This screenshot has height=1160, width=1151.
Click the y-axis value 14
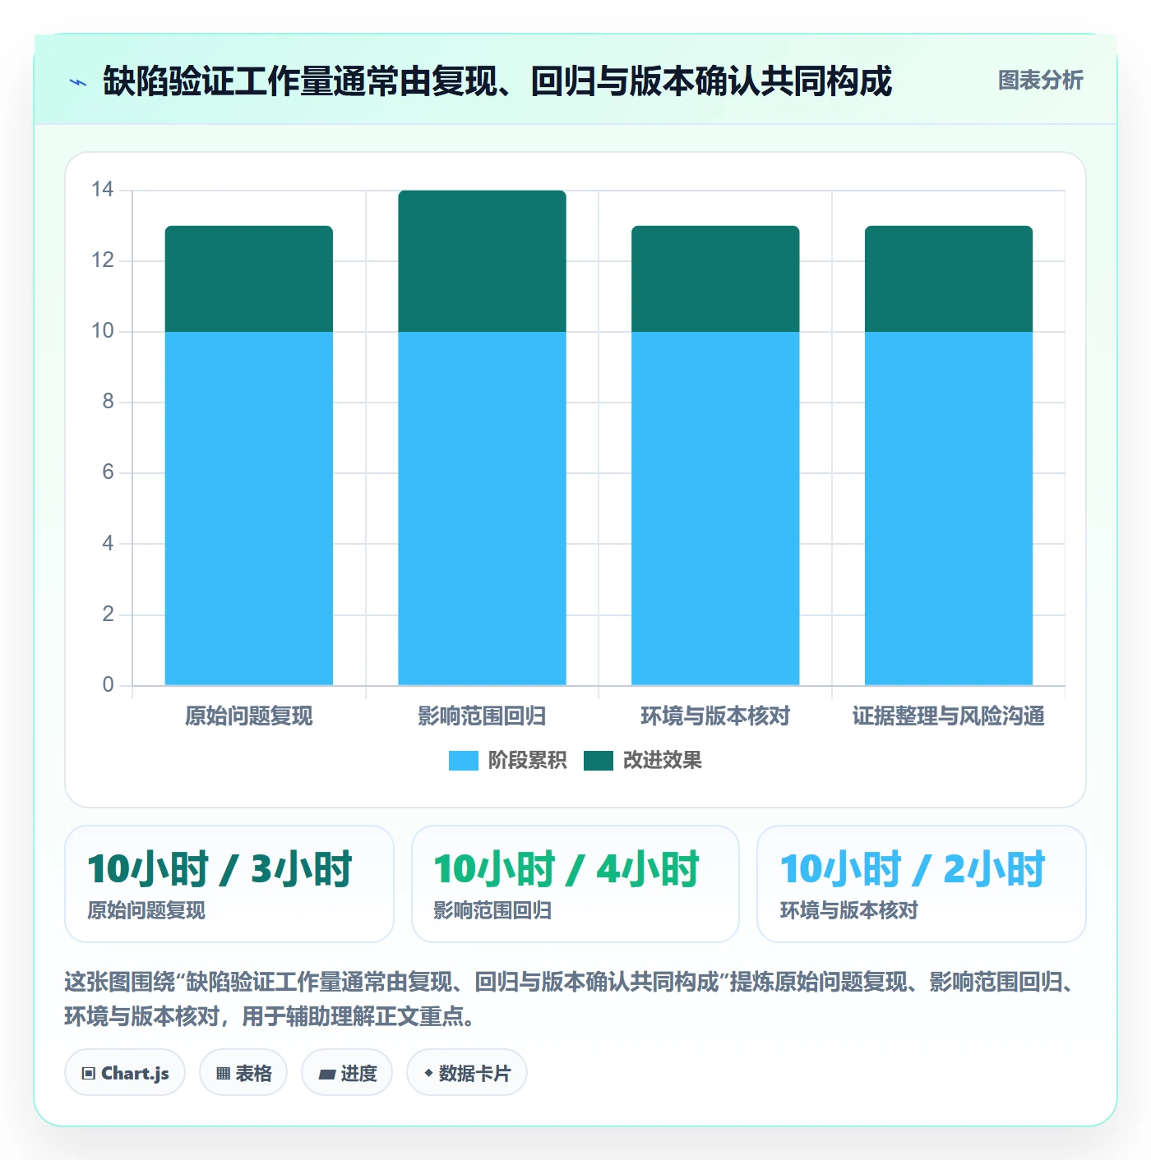(103, 190)
